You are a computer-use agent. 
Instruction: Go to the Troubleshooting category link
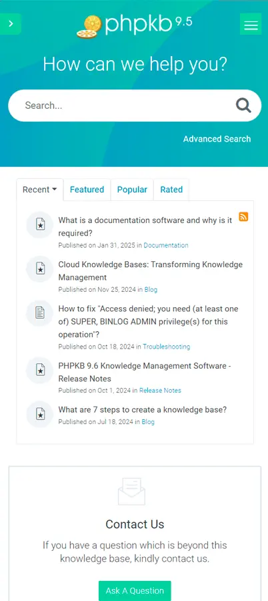(x=167, y=347)
